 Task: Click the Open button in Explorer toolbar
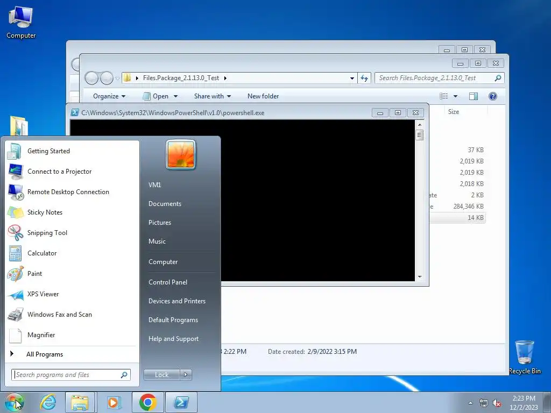[156, 96]
